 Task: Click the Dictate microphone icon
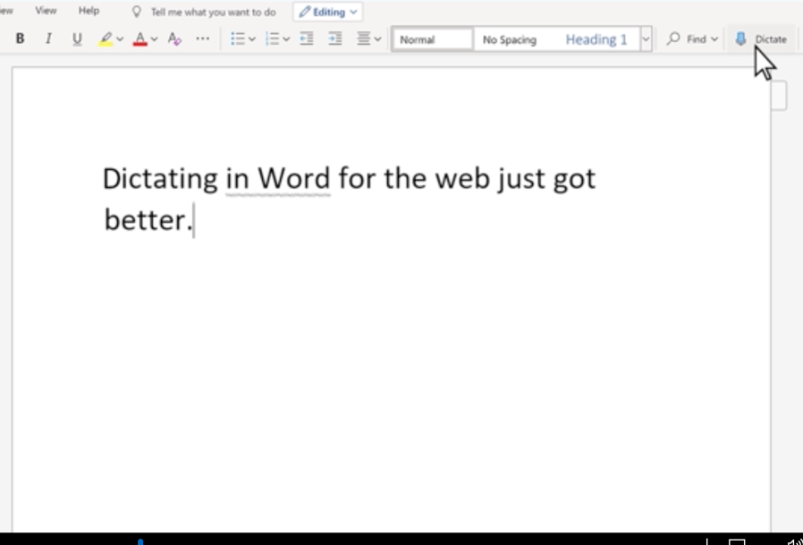pos(740,39)
